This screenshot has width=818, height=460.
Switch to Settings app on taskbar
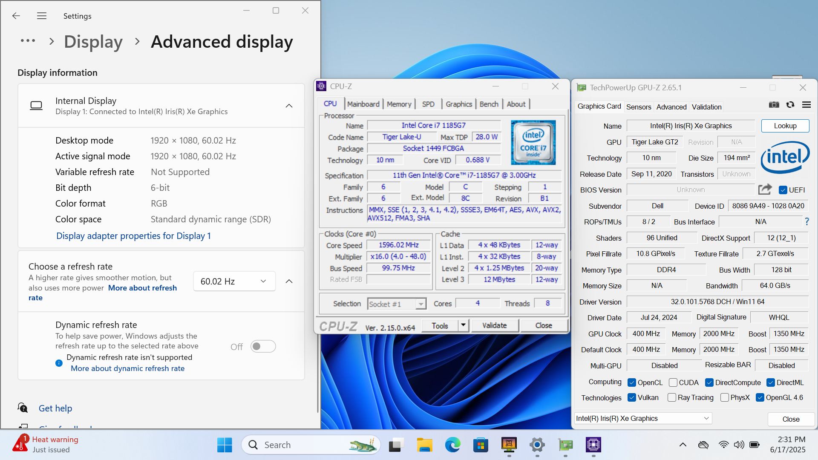537,445
